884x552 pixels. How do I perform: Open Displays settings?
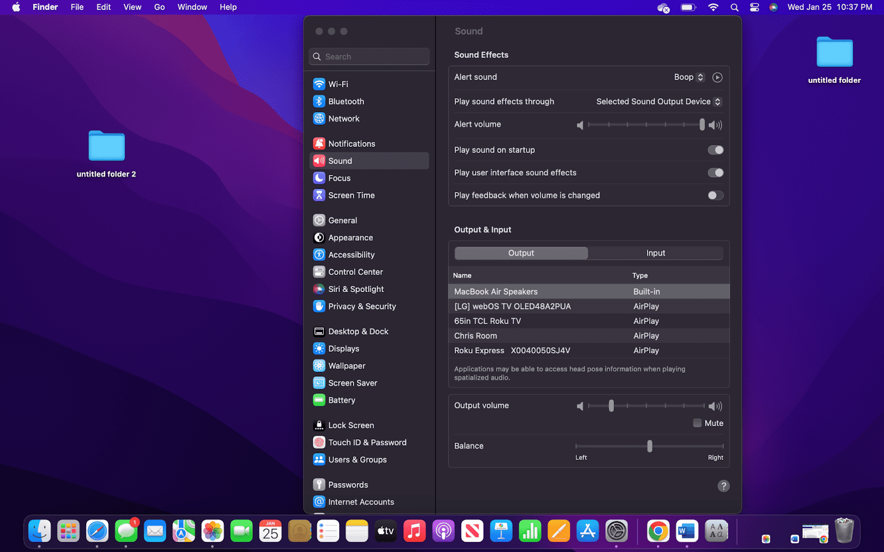[369, 348]
